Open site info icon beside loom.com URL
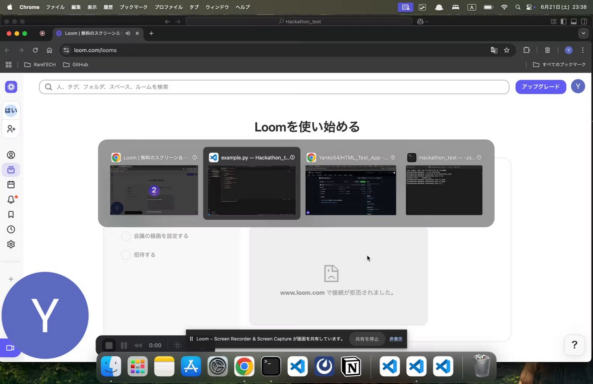Screen dimensions: 593x384 pos(66,50)
